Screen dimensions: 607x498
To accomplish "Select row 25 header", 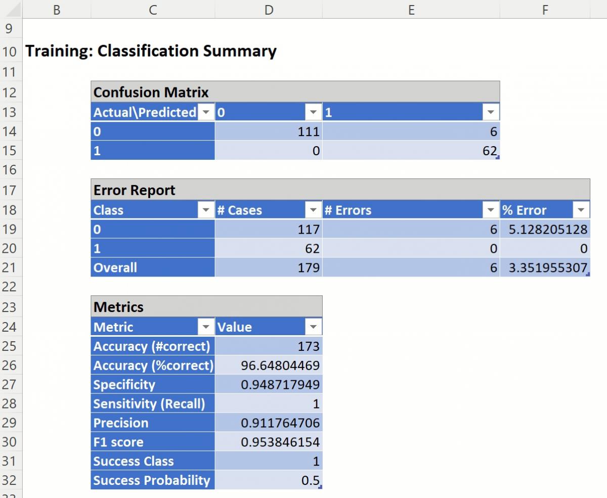I will tap(10, 346).
